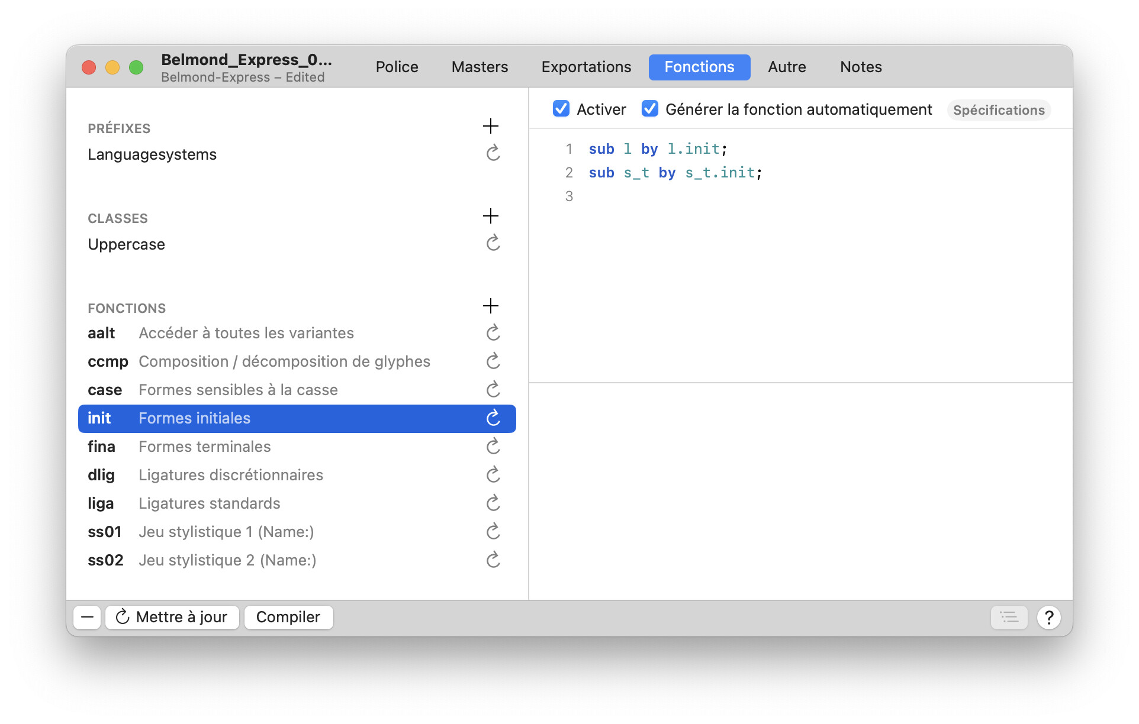Open the Exportations tab

coord(586,67)
